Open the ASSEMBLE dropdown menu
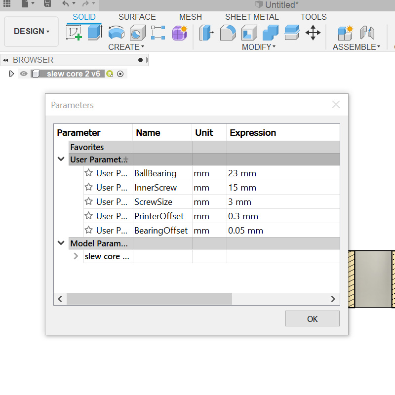395x395 pixels. (356, 47)
